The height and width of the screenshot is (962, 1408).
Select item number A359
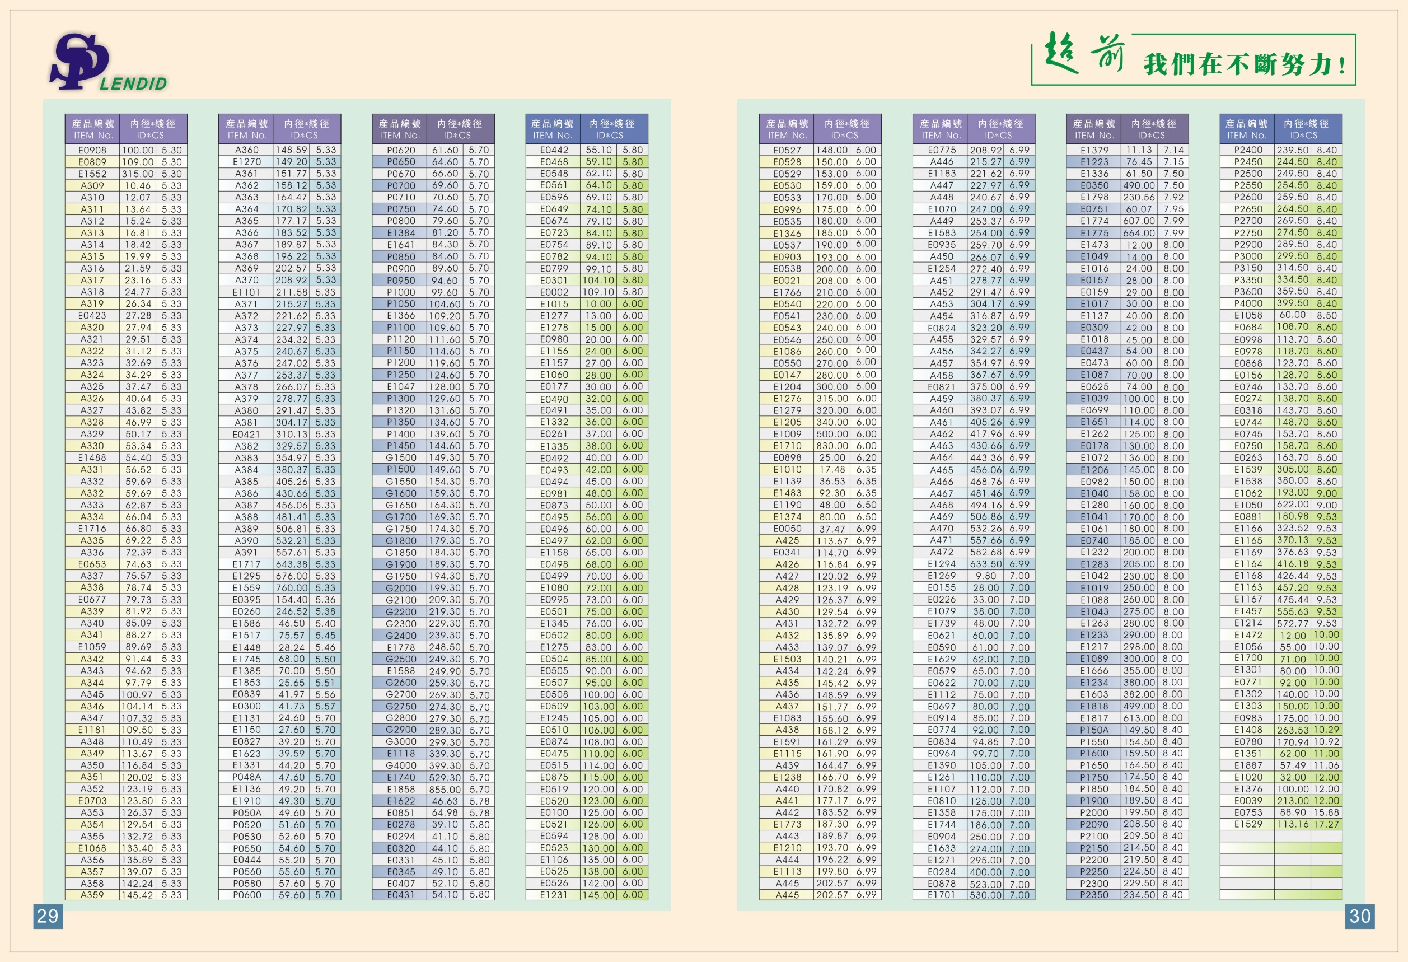(x=92, y=895)
